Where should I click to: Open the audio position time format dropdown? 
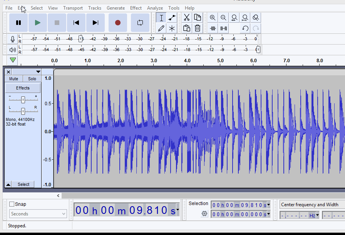178,210
